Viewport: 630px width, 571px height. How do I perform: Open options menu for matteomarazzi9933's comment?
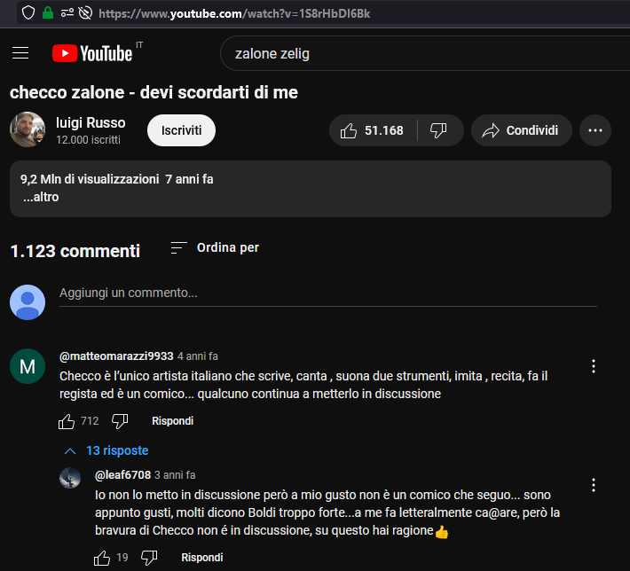[593, 366]
